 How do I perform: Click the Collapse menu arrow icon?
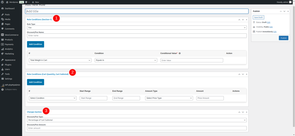coord(2,89)
